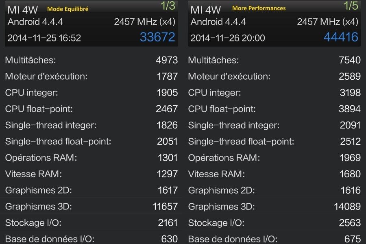
Task: Select the 1/5 page indicator
Action: pyautogui.click(x=351, y=6)
